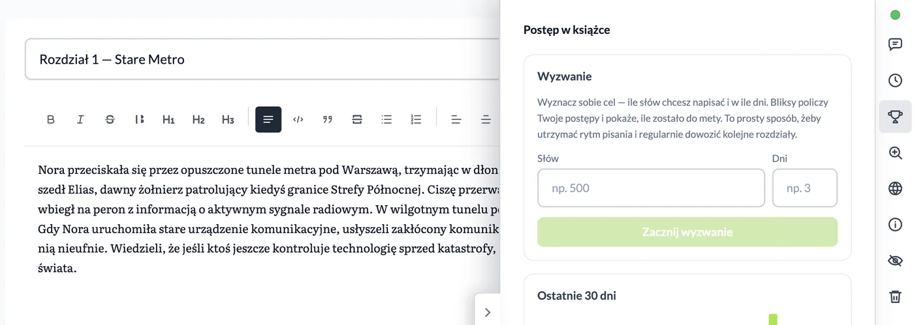Viewport: 914px width, 325px height.
Task: Insert a blockquote
Action: 328,119
